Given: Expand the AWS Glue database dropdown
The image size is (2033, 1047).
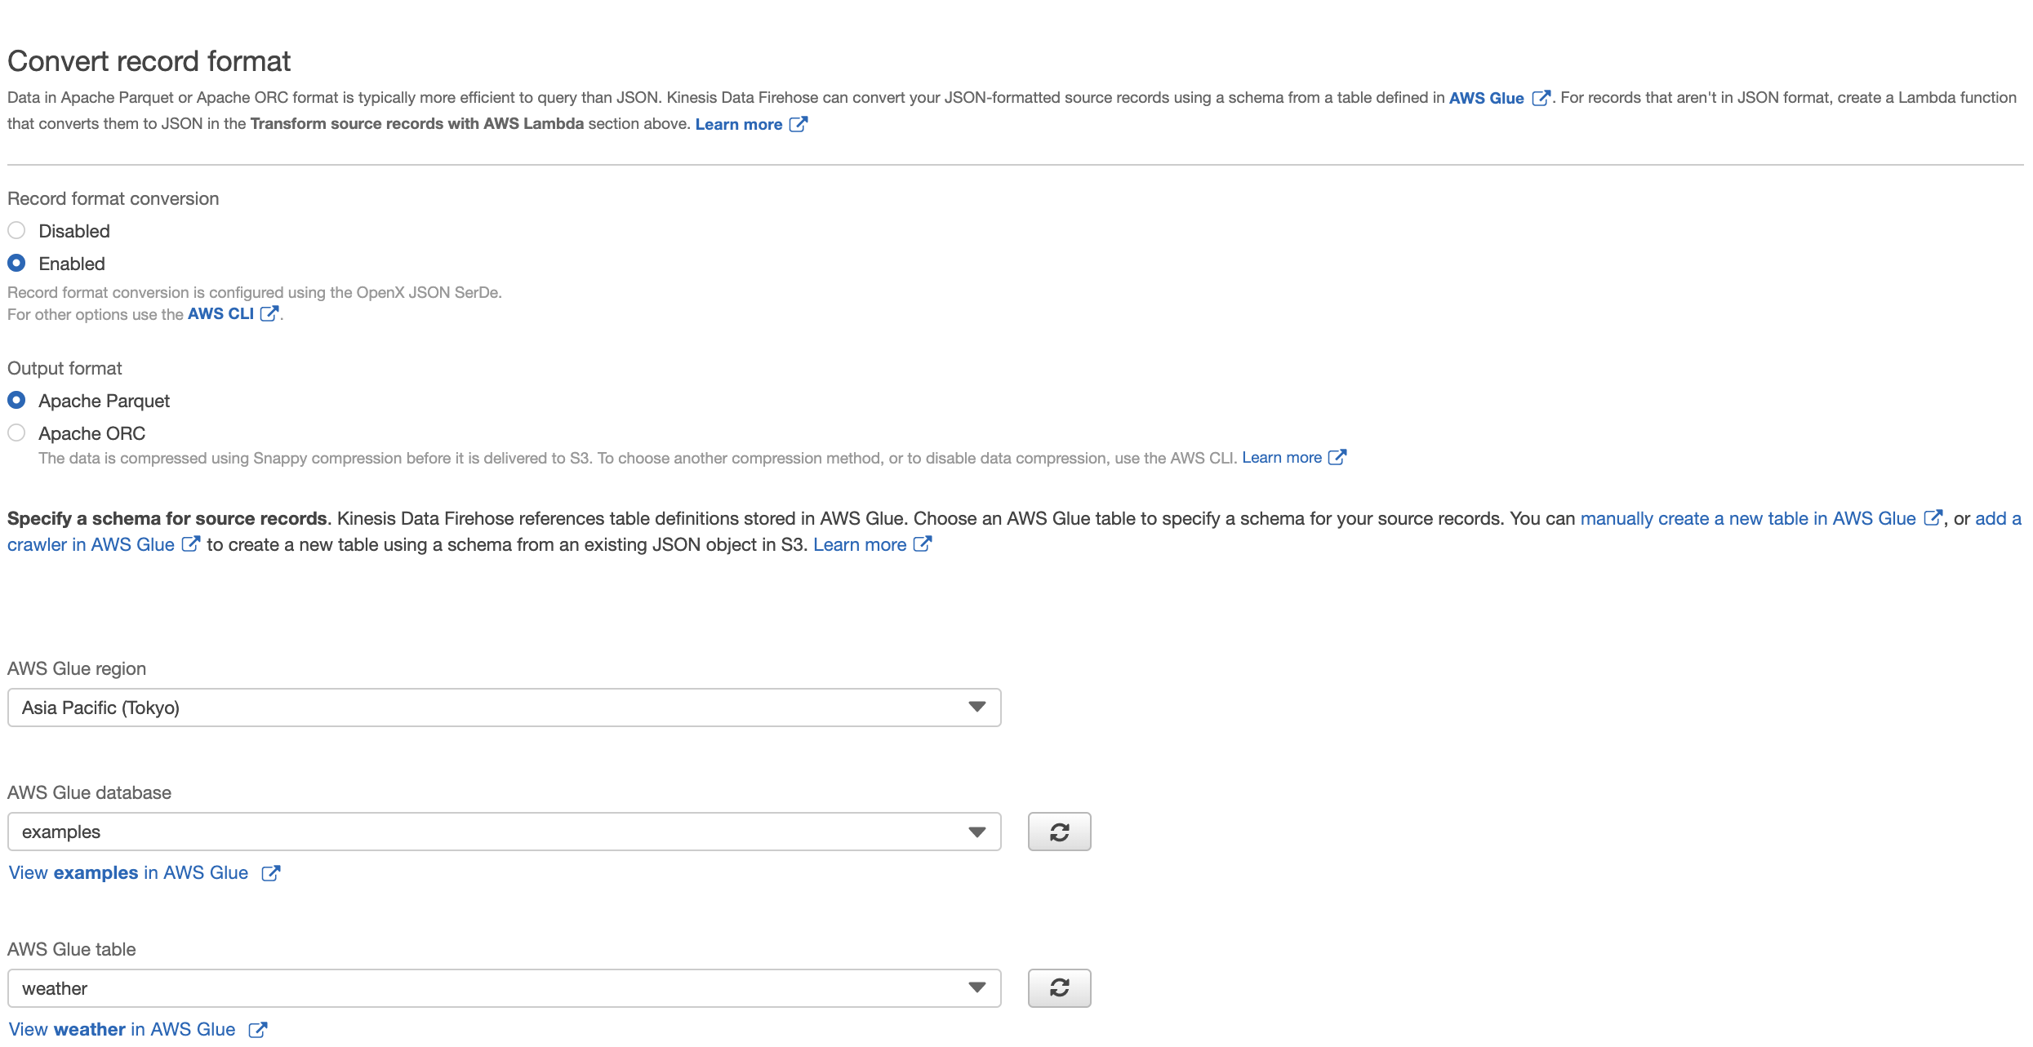Looking at the screenshot, I should (504, 832).
